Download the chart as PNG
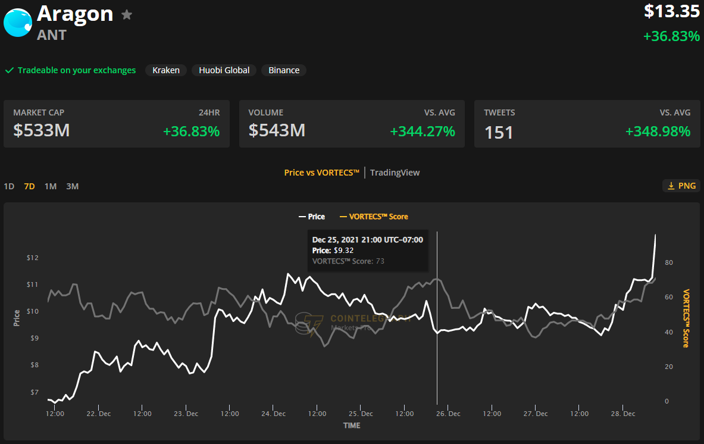704x444 pixels. tap(681, 186)
